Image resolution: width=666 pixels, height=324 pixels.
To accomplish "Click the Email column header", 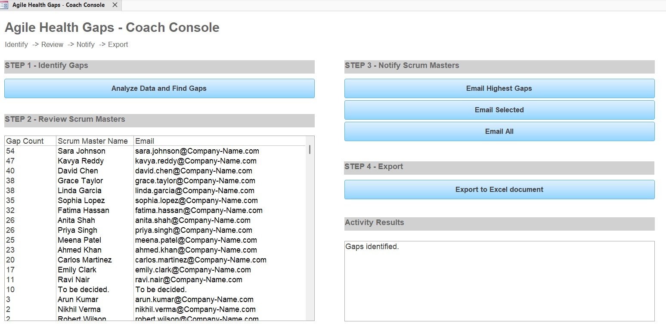I will tap(145, 141).
